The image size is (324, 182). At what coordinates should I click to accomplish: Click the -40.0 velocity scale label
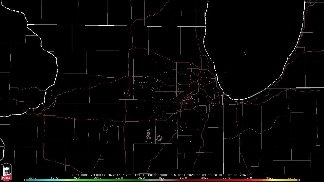pos(75,178)
